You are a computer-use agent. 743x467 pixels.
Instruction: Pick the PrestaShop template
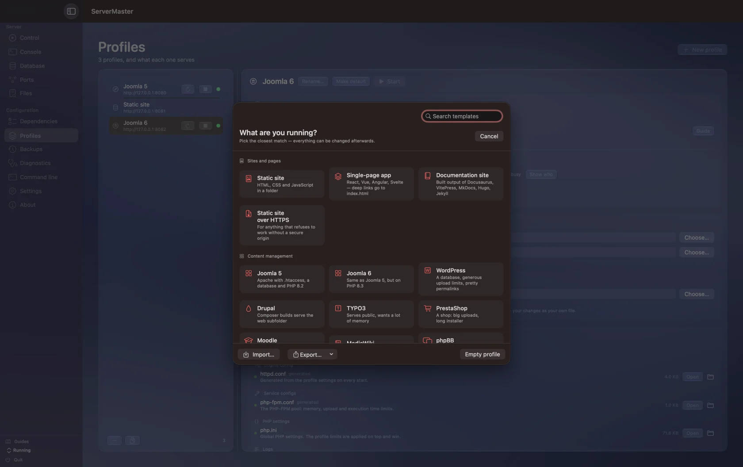click(460, 314)
